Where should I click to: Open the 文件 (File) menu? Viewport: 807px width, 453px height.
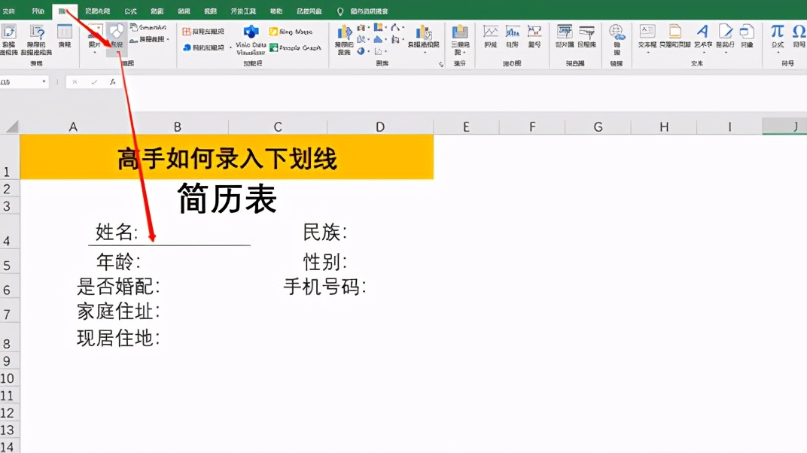pyautogui.click(x=11, y=11)
